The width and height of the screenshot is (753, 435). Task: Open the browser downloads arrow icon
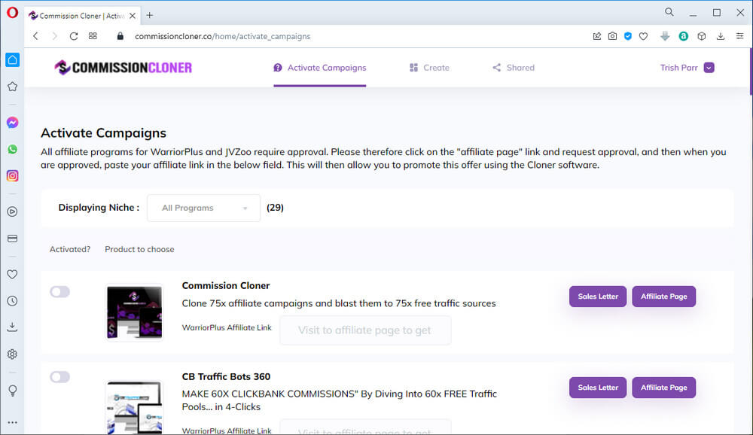[721, 36]
